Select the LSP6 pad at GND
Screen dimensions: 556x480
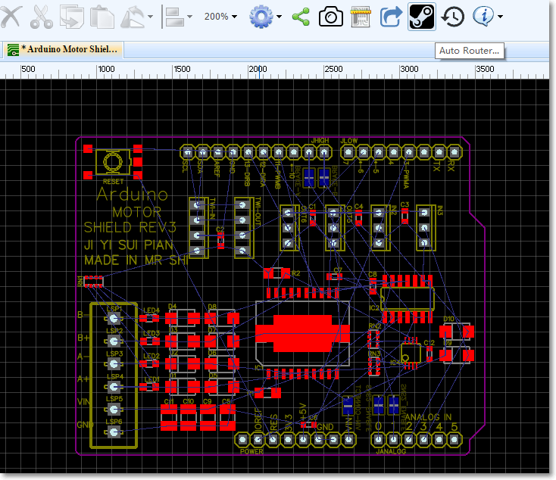pyautogui.click(x=114, y=432)
